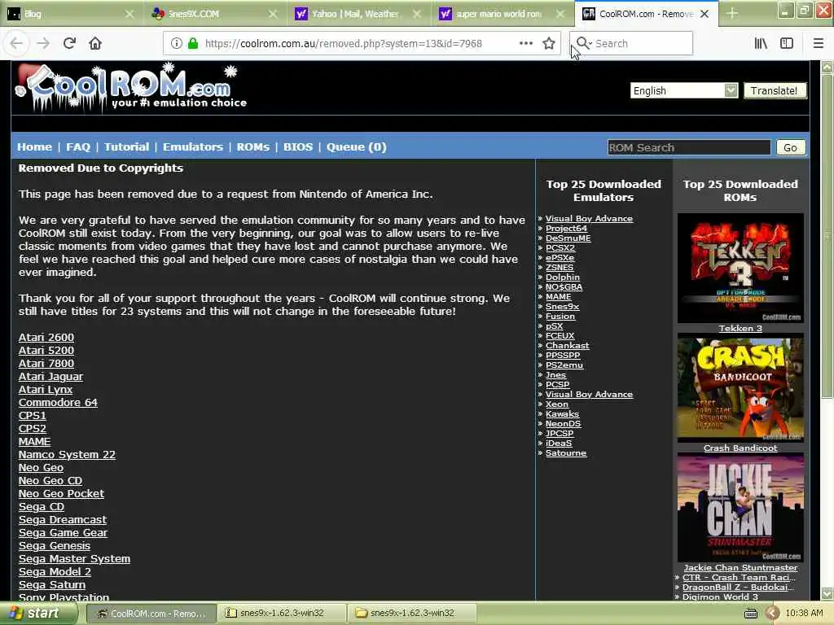The image size is (834, 625).
Task: Click the address bar URL
Action: 344,44
